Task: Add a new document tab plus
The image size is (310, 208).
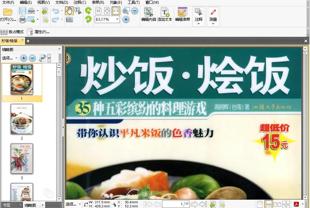Action: pos(28,41)
